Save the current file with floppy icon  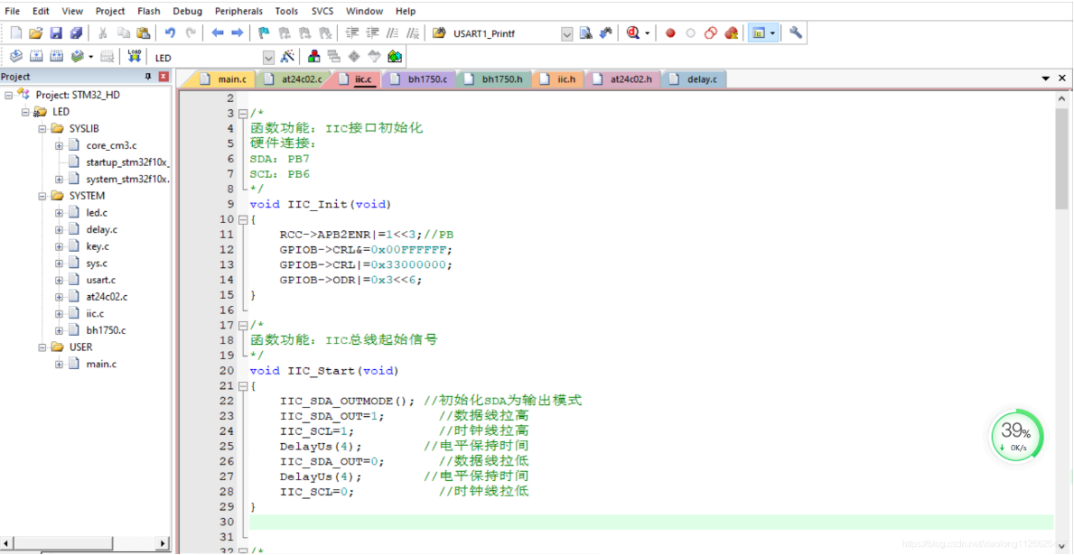[x=56, y=32]
